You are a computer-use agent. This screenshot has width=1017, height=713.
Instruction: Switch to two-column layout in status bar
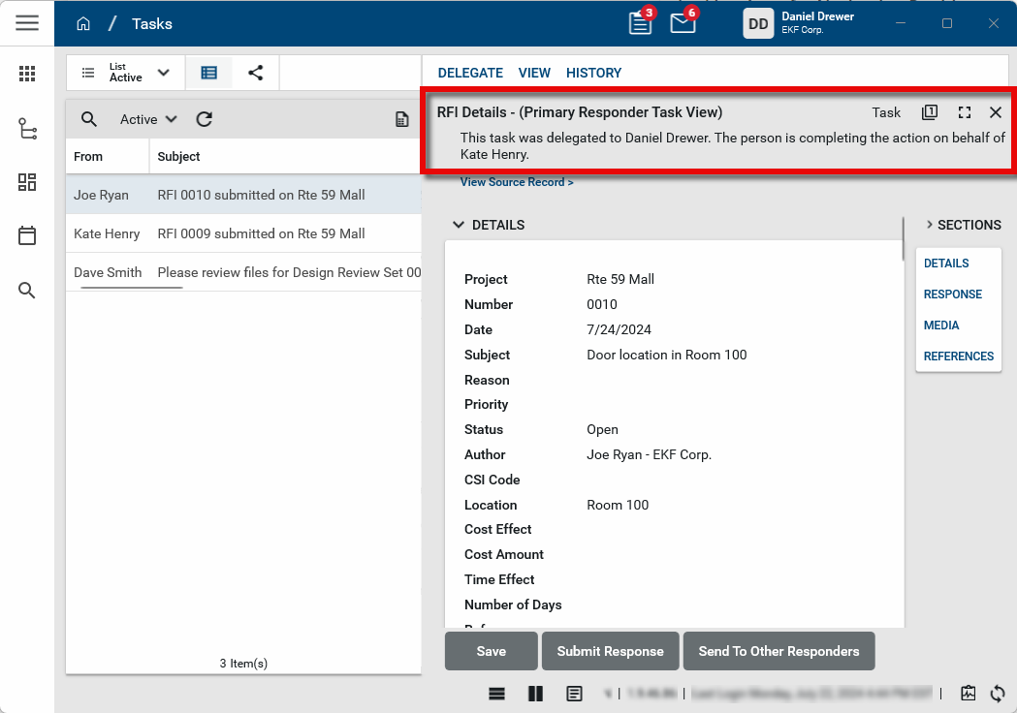[535, 694]
